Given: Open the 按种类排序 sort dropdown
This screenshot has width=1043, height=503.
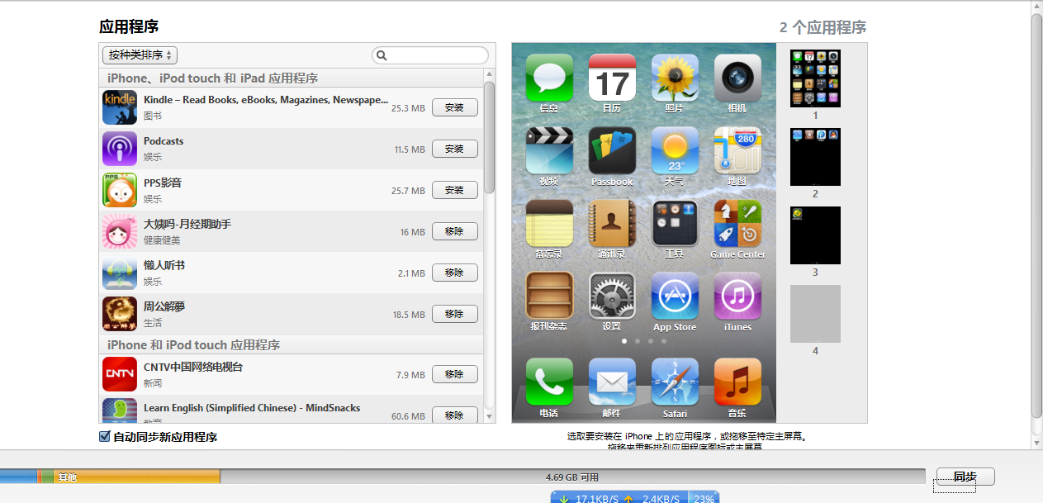Looking at the screenshot, I should point(140,55).
